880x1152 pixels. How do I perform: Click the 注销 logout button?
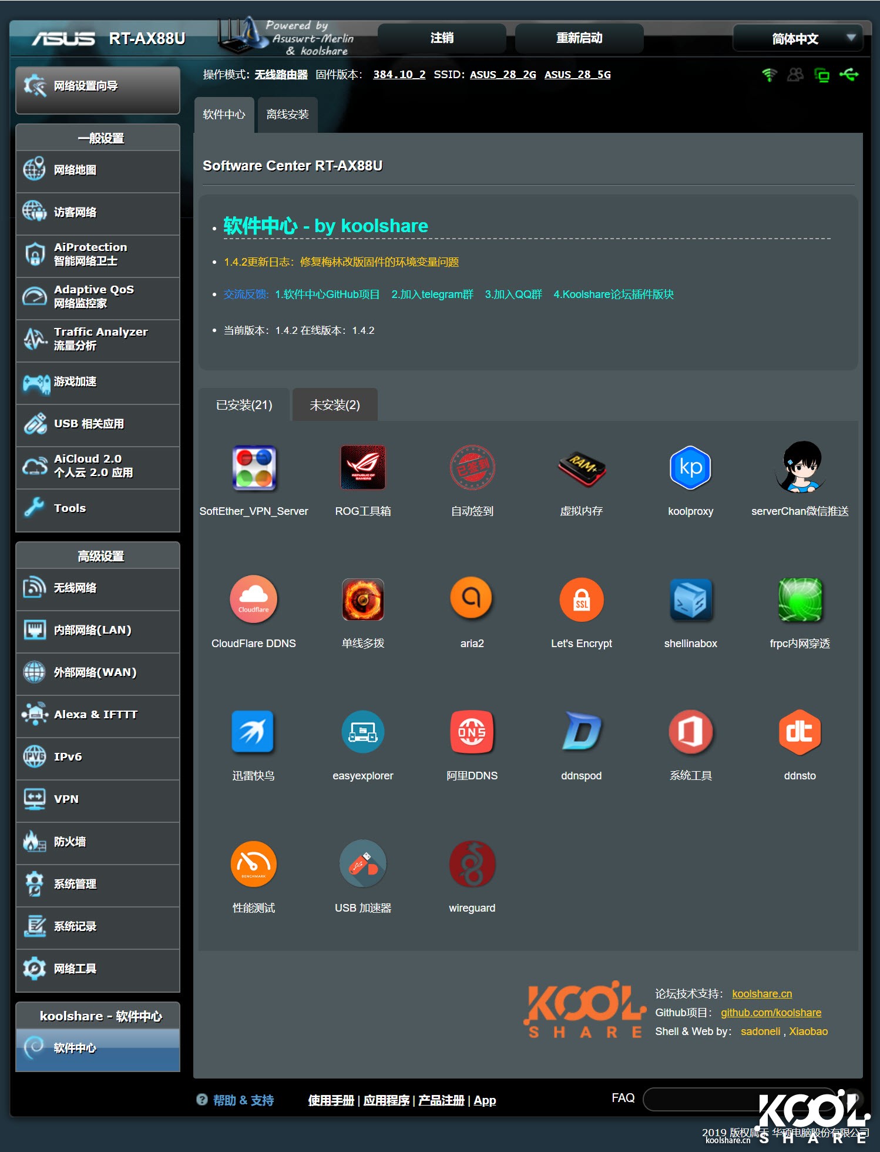tap(442, 38)
